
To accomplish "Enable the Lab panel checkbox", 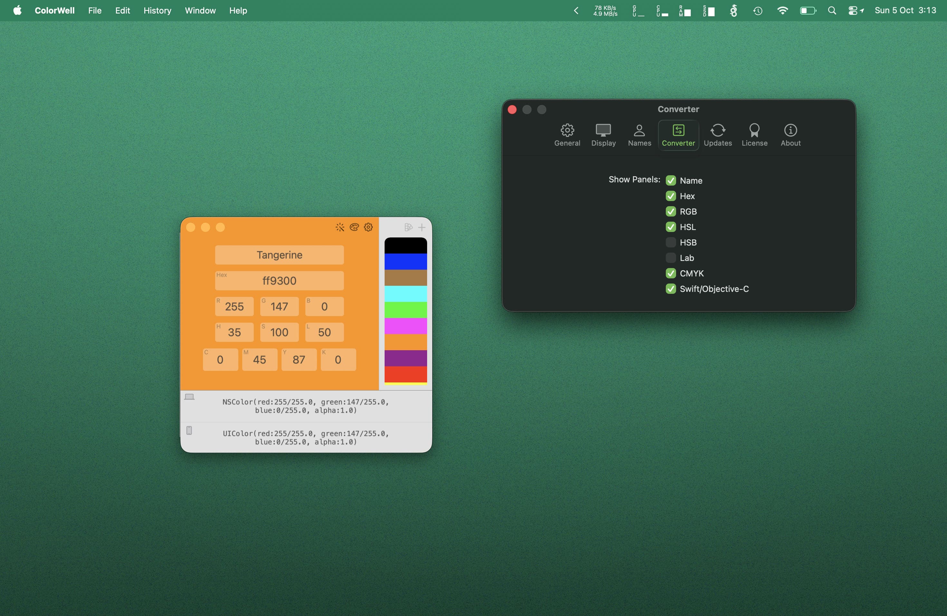I will pyautogui.click(x=671, y=258).
